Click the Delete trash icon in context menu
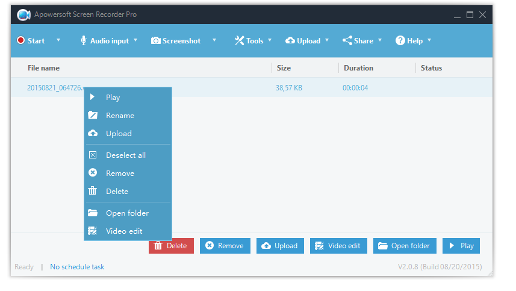 (93, 190)
